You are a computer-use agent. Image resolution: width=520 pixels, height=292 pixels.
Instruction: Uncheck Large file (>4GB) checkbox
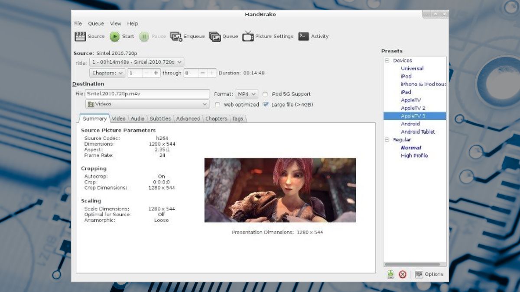265,105
